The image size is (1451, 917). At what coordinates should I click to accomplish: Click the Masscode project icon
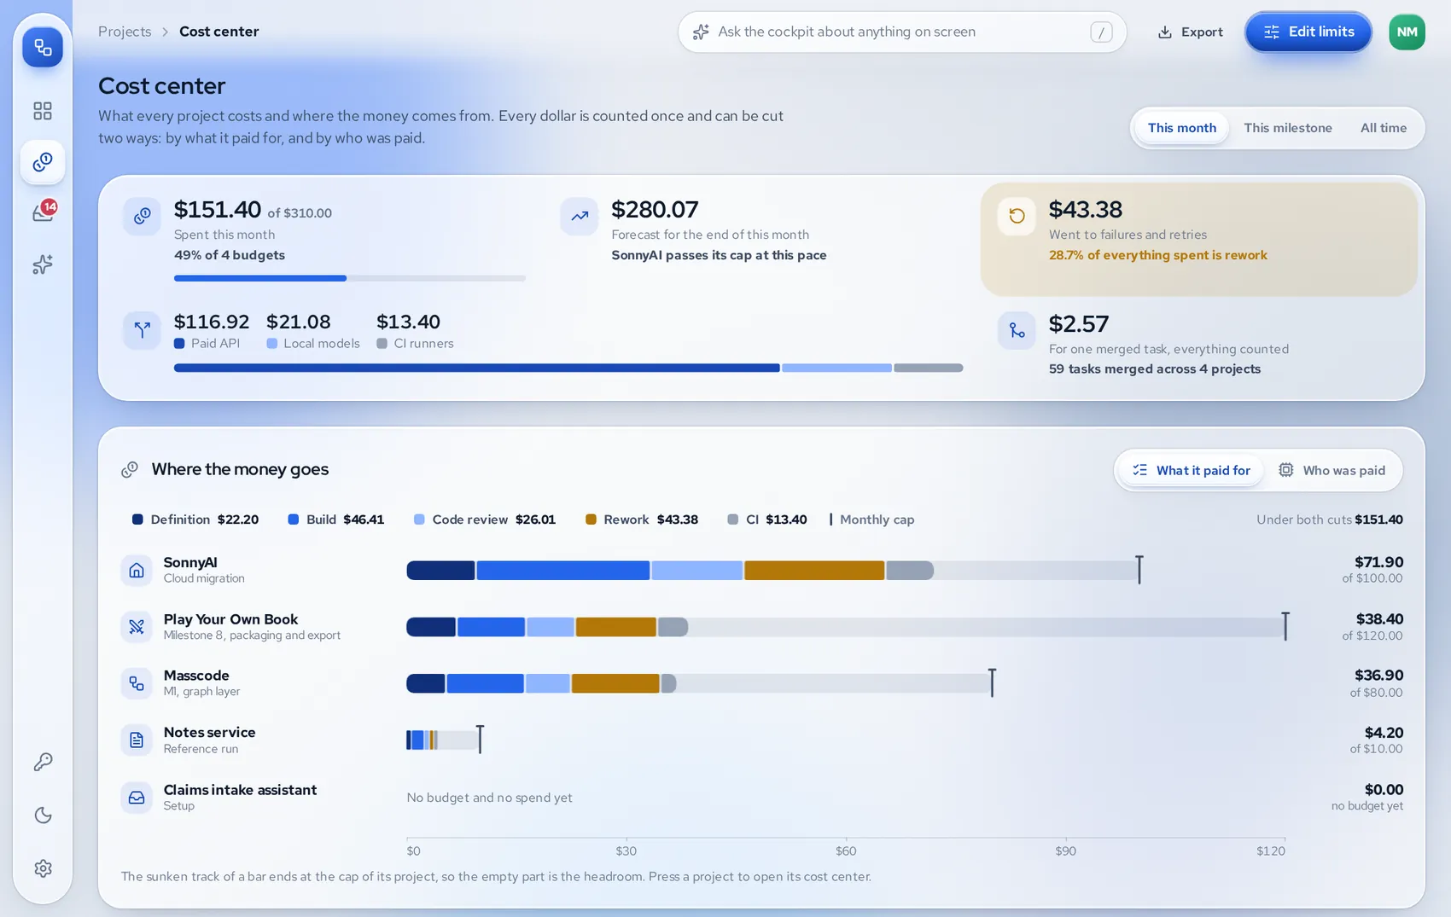(x=137, y=683)
